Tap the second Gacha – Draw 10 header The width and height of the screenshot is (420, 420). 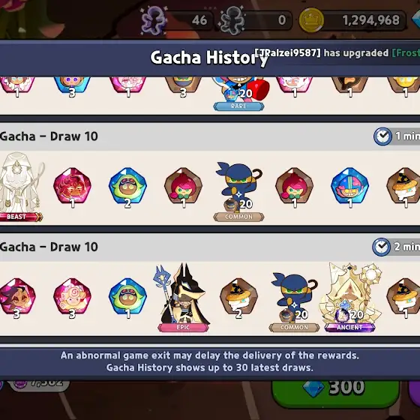click(49, 247)
